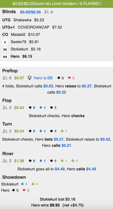Screen dimensions: 113x209
Task: Click the $1.38 river pot size
Action: pyautogui.click(x=19, y=161)
